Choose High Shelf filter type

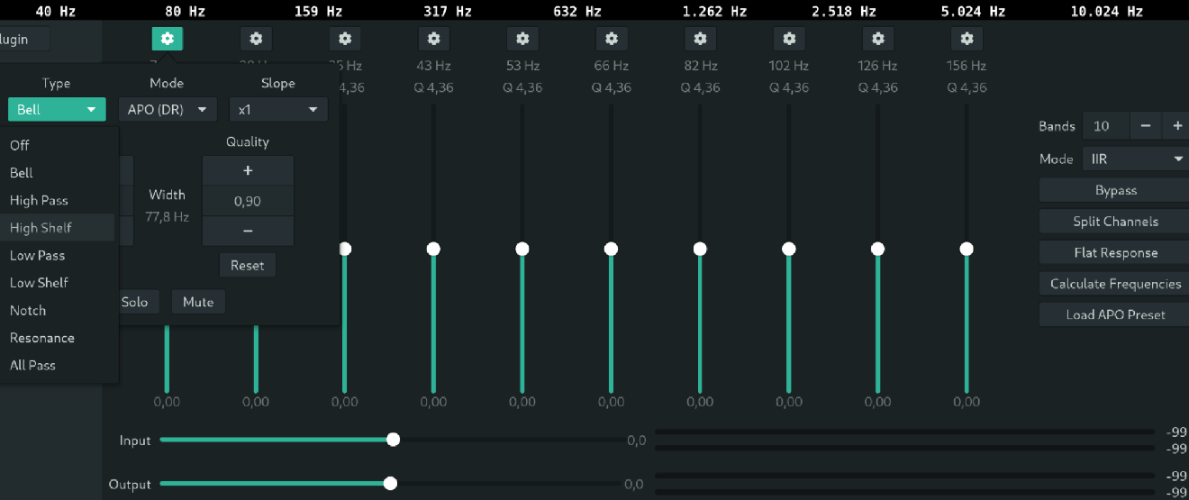coord(58,228)
